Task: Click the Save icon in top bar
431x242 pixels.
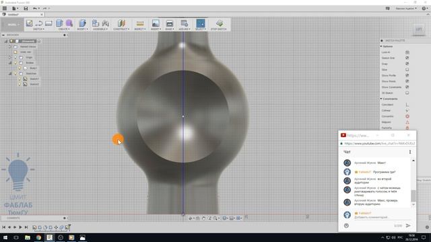Action: point(26,8)
